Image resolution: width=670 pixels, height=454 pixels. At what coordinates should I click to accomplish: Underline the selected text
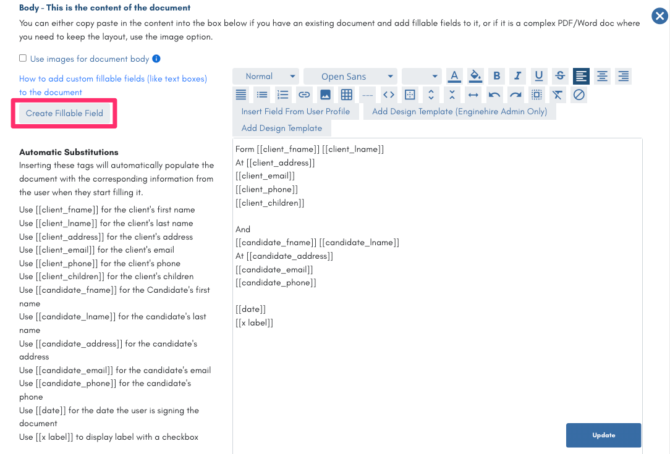[x=538, y=76]
